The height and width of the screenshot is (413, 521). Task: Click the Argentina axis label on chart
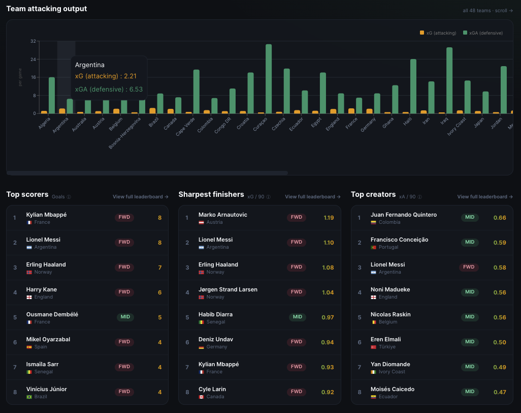(x=60, y=125)
